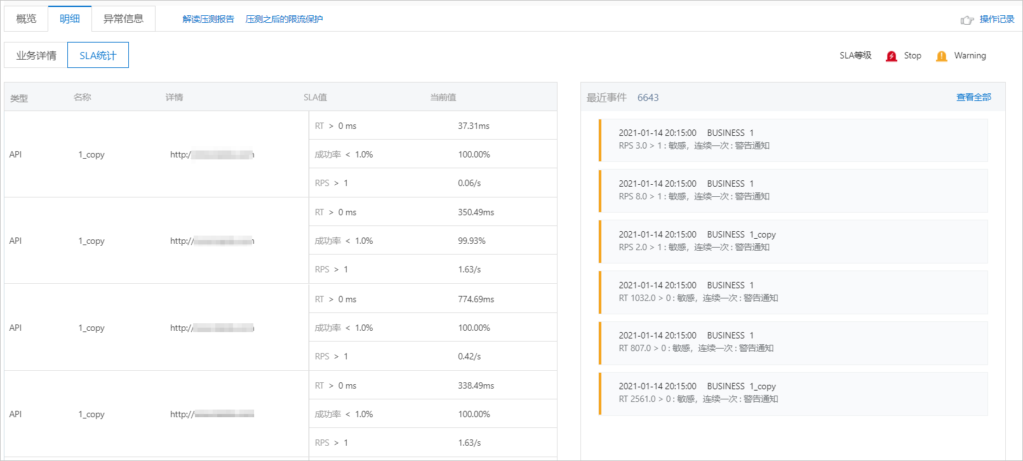Image resolution: width=1023 pixels, height=461 pixels.
Task: Open the 异常信息 tab
Action: [x=123, y=18]
